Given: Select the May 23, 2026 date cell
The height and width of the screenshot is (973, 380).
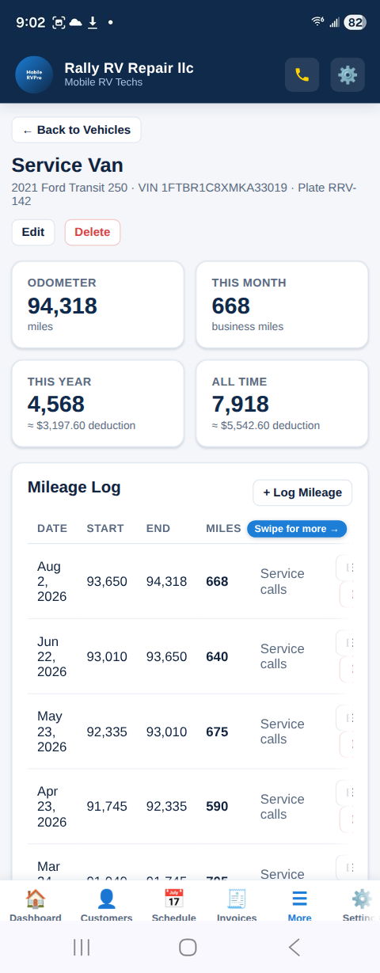Looking at the screenshot, I should tap(51, 732).
